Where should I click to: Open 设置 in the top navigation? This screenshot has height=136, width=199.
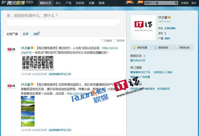pos(92,3)
